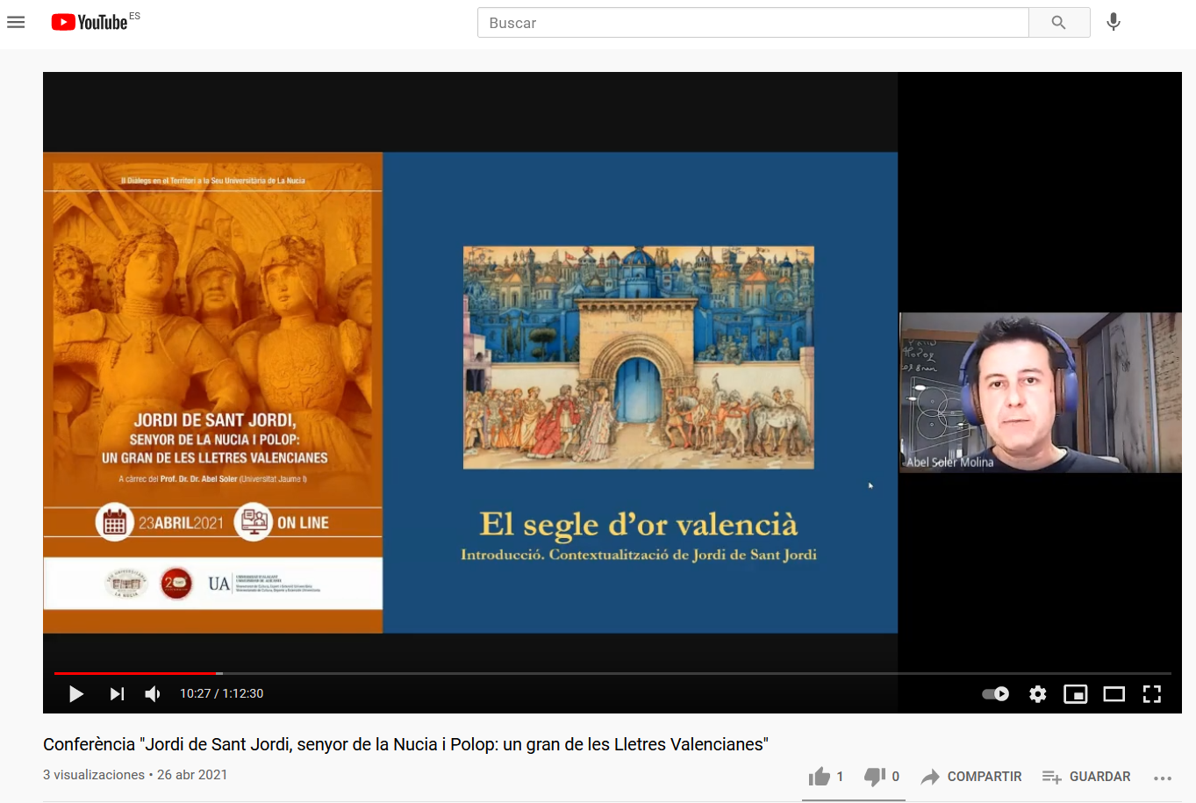Click the '23ABRIL2021' date on poster
1196x803 pixels.
coord(181,523)
